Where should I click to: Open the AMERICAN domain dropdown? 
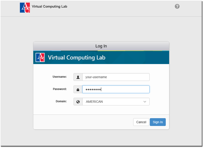click(x=116, y=102)
